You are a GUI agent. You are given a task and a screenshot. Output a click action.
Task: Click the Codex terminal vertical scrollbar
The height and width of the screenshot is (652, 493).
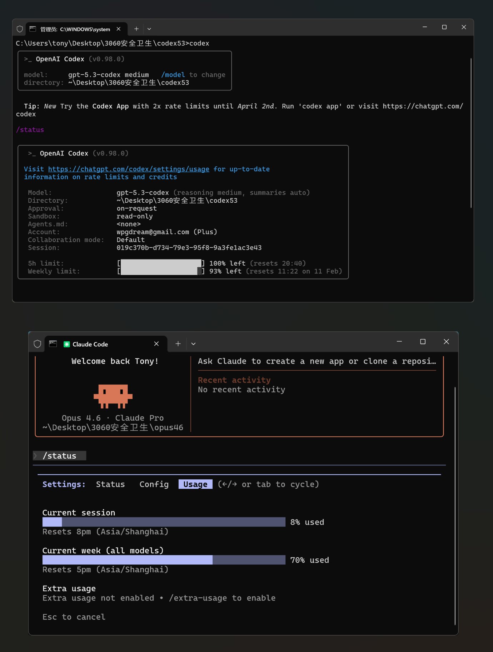click(471, 132)
